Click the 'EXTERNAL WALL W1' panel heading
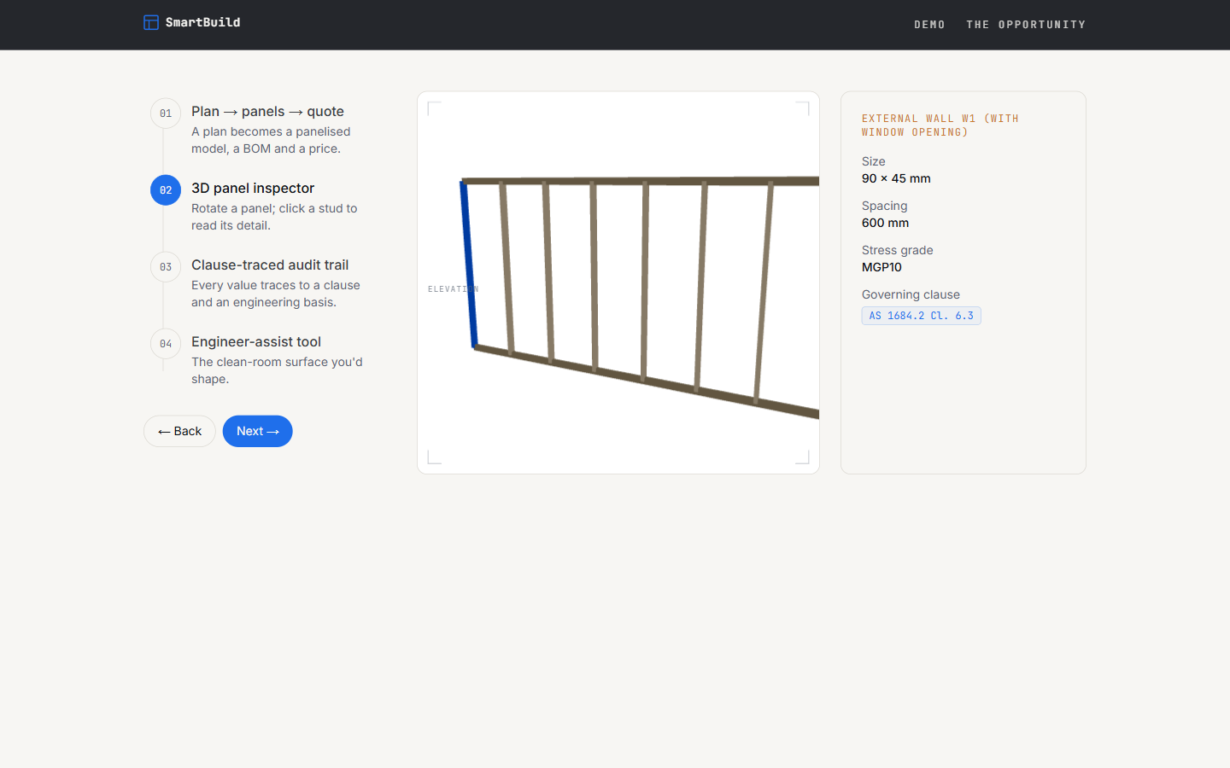This screenshot has height=768, width=1230. tap(940, 125)
